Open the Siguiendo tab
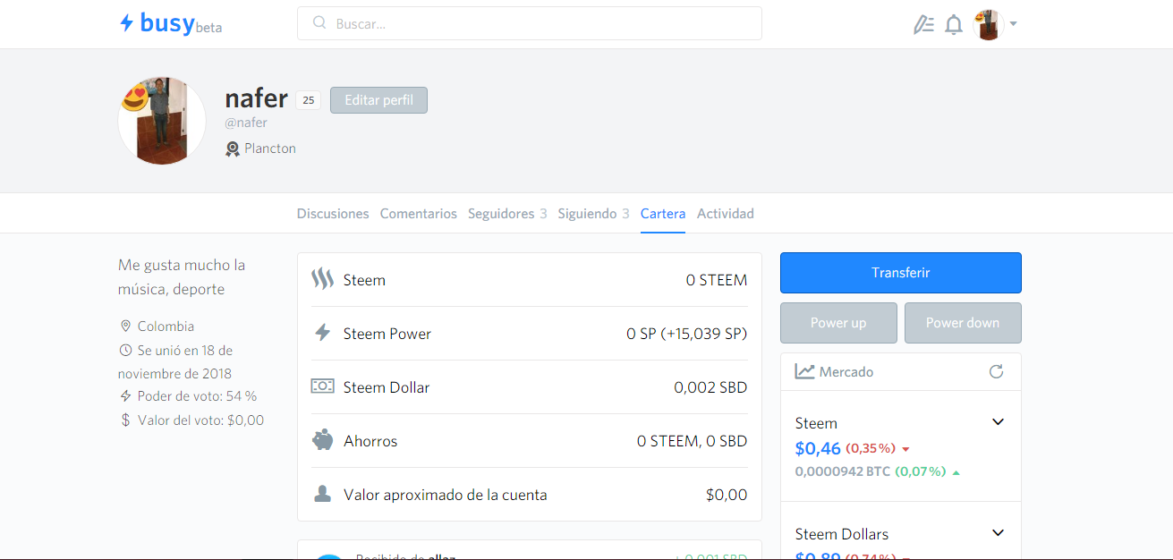Image resolution: width=1173 pixels, height=560 pixels. click(593, 214)
